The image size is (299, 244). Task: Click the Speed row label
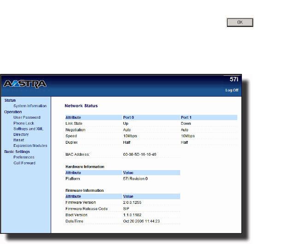(x=71, y=136)
